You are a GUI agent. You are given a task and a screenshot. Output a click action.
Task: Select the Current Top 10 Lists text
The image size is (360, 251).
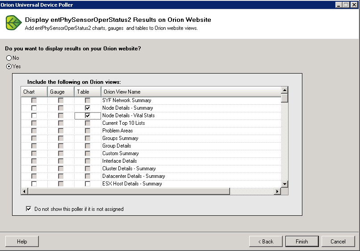pyautogui.click(x=124, y=123)
